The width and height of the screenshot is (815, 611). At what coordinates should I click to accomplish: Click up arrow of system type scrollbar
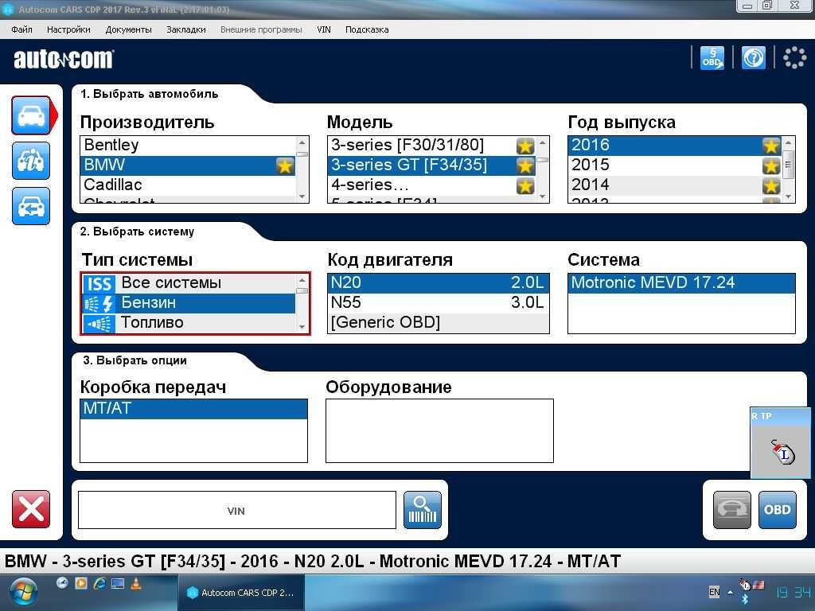click(302, 280)
